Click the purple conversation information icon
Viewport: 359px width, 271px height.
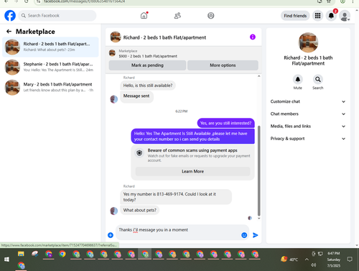tap(253, 37)
